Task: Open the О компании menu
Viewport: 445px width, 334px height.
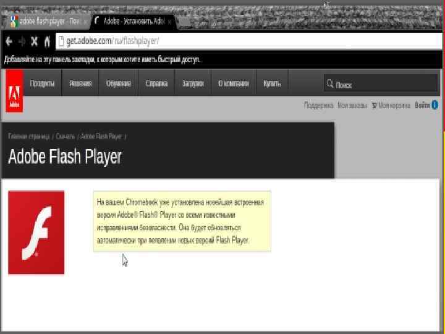Action: click(x=234, y=83)
